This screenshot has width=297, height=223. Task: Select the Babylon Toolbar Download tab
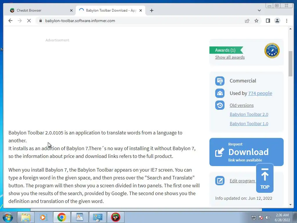[x=111, y=10]
